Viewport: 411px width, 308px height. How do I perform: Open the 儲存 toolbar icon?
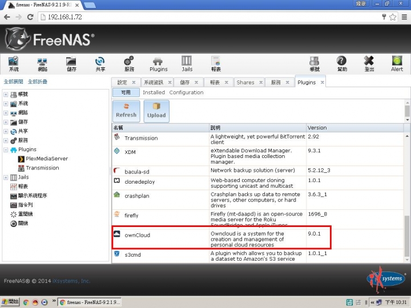click(x=71, y=64)
